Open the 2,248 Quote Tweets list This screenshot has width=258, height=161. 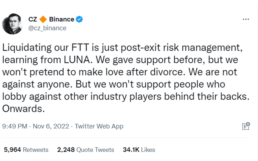tap(86, 150)
